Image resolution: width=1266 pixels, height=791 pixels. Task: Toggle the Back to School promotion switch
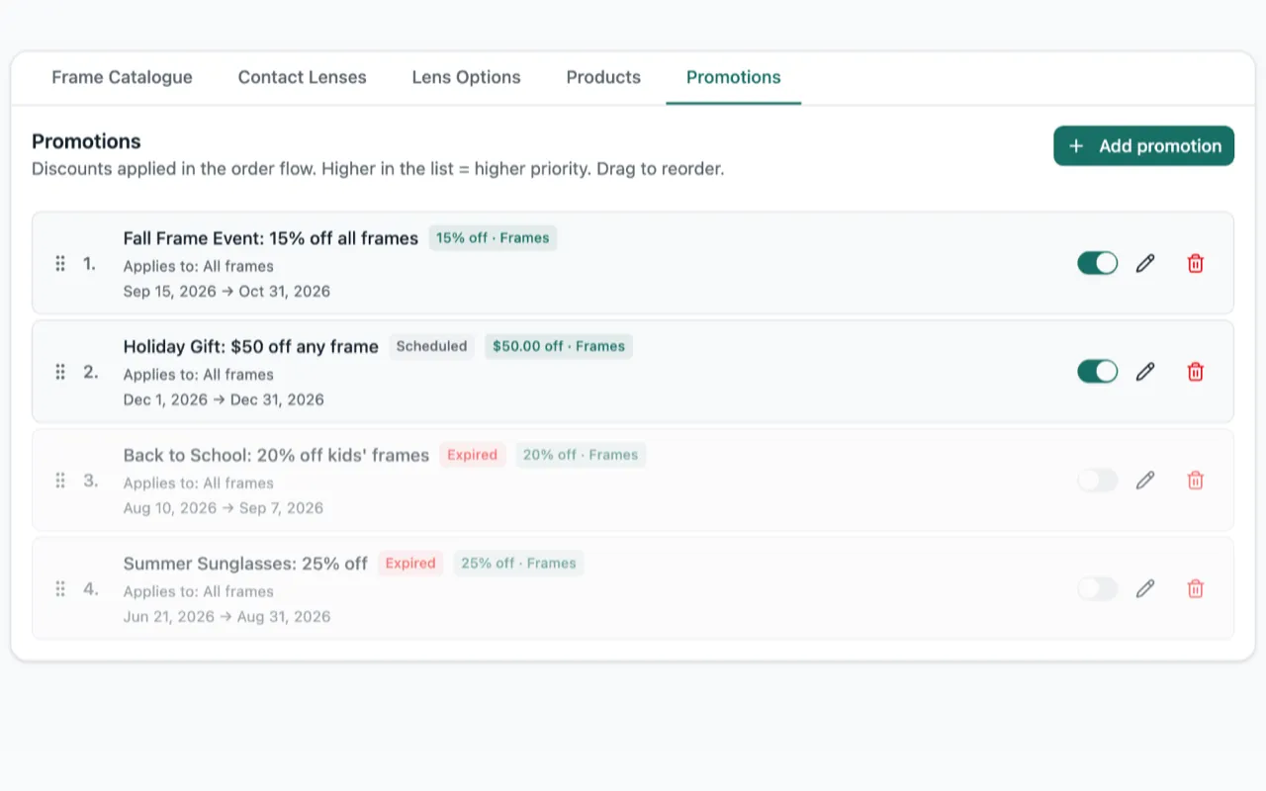[1098, 481]
